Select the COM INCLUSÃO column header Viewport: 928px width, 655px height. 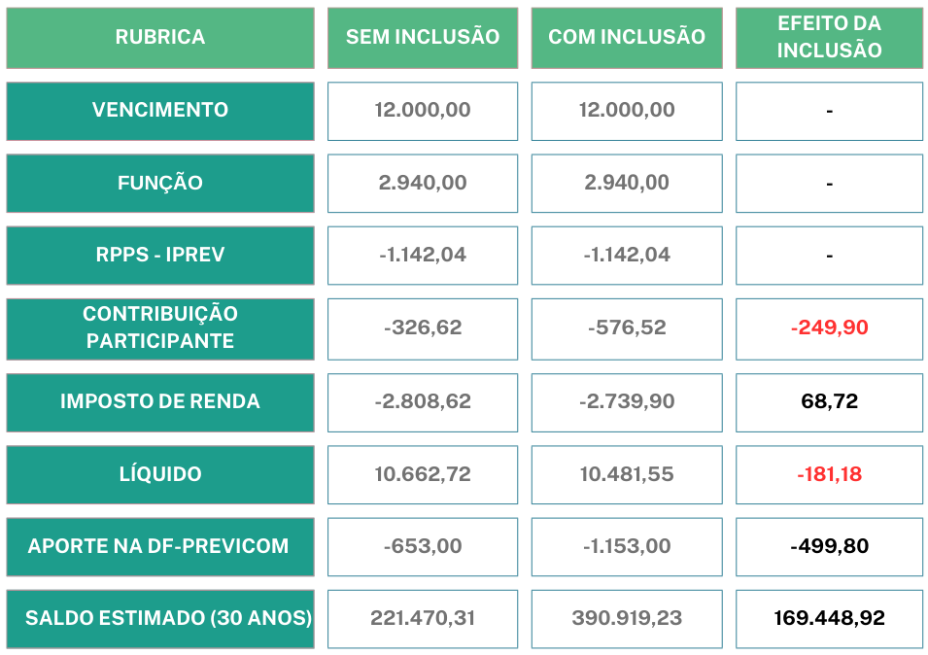point(627,38)
